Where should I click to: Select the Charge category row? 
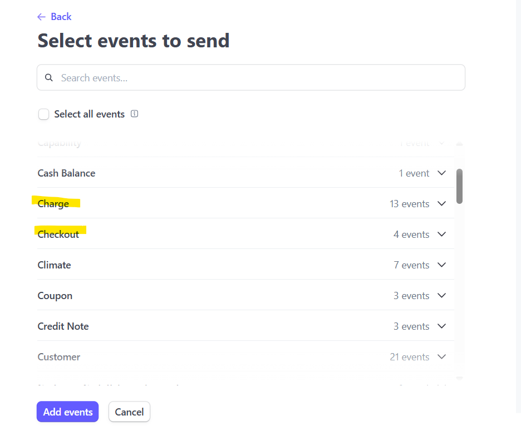click(245, 203)
